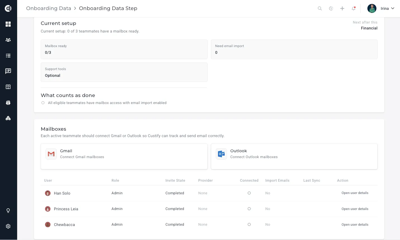Click the Mailbox ready 0/3 card

click(x=124, y=49)
